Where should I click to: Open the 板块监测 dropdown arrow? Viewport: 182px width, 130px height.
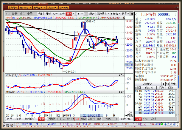(x=45, y=8)
